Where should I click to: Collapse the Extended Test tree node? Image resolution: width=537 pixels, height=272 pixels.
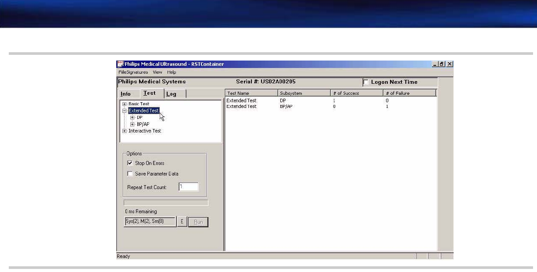[x=125, y=111]
